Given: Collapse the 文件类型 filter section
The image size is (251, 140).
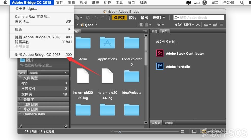Looking at the screenshot, I should pos(20,77).
